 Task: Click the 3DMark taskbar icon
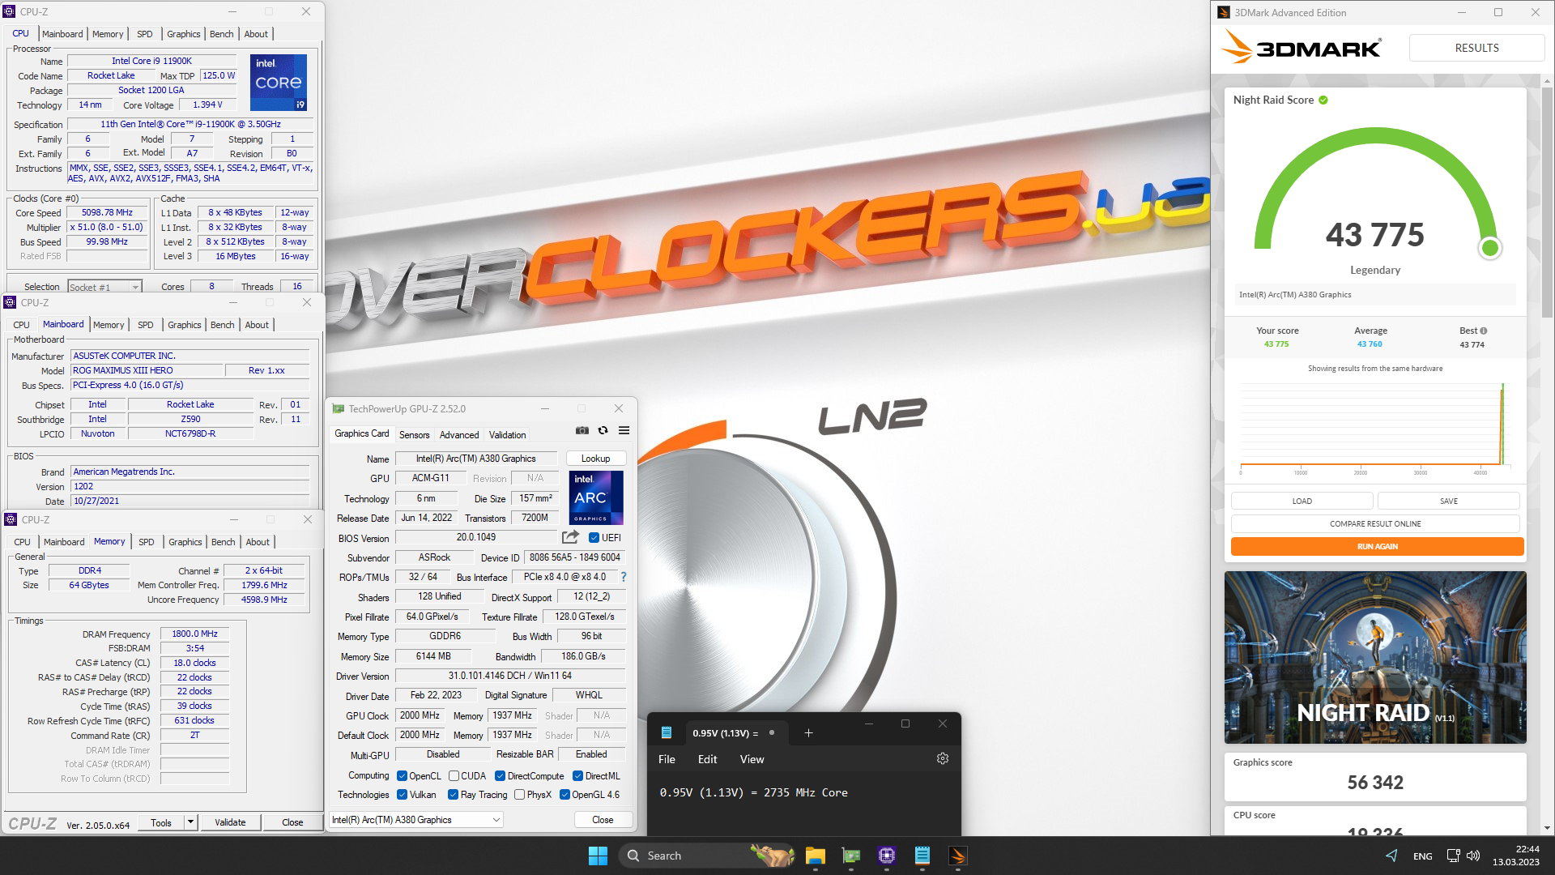957,856
